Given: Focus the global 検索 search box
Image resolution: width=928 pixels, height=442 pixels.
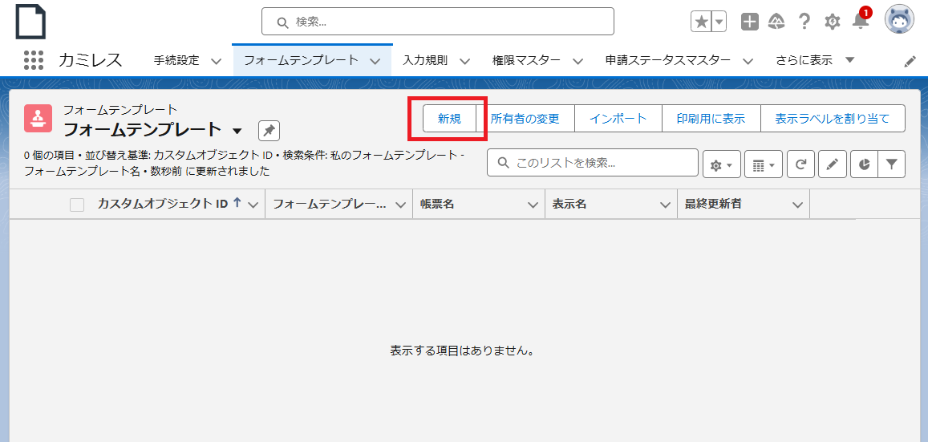Looking at the screenshot, I should click(x=438, y=22).
